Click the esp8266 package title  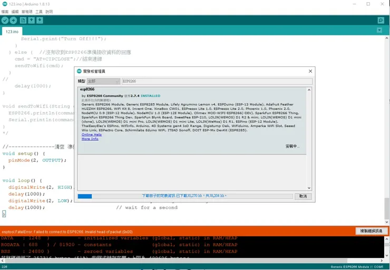(87, 89)
